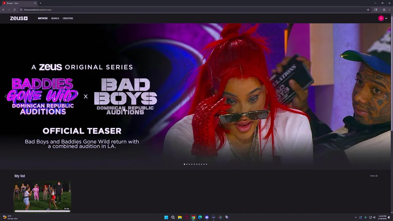Select the fifth carousel dot indicator
Viewport: 393px width, 221px height.
194,164
